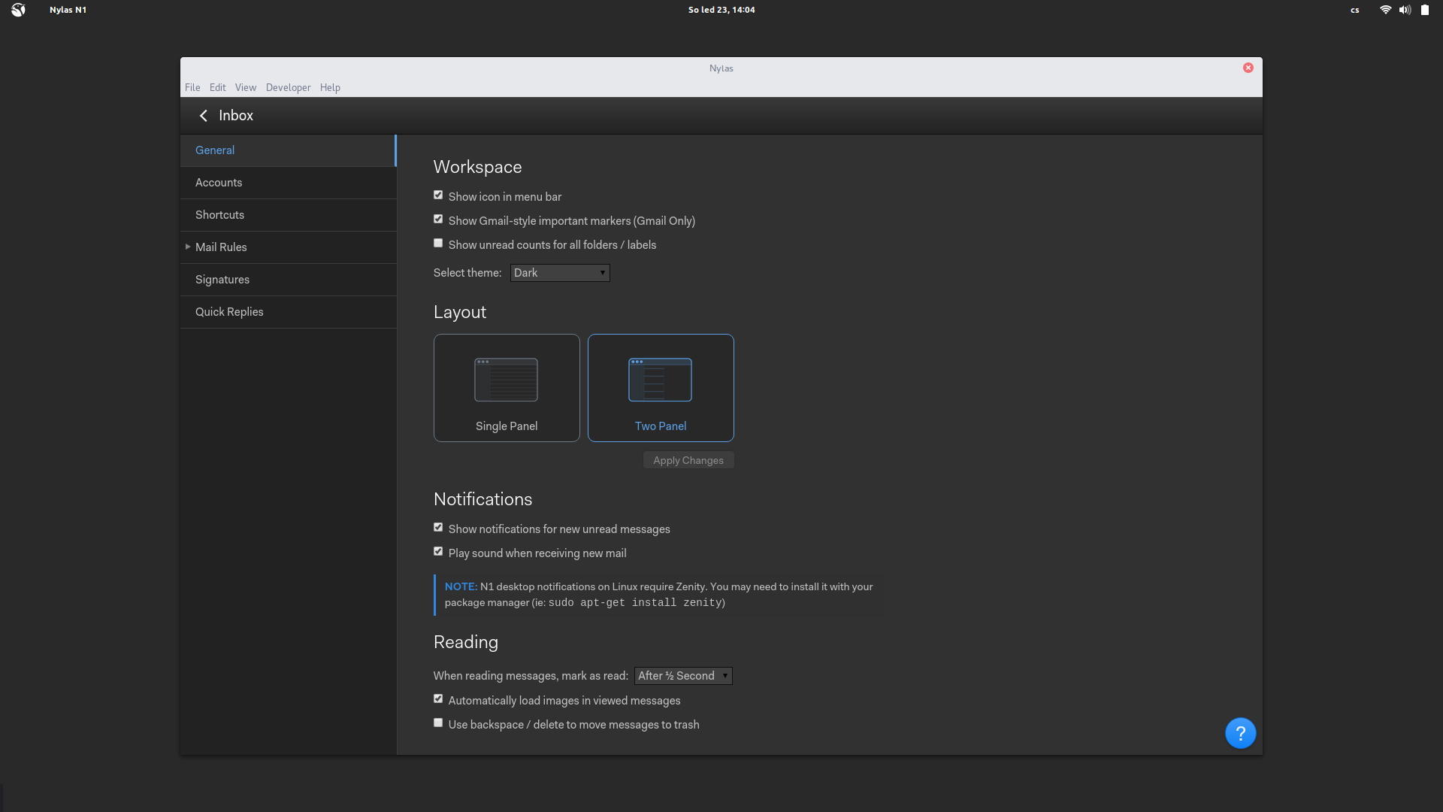The width and height of the screenshot is (1443, 812).
Task: Click the clock showing So led 23, 14:04
Action: click(x=721, y=10)
